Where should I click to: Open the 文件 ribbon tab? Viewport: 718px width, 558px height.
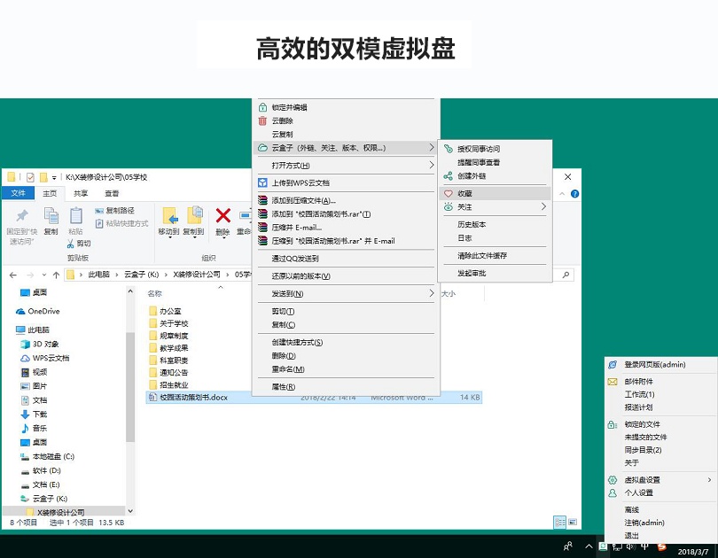click(19, 193)
